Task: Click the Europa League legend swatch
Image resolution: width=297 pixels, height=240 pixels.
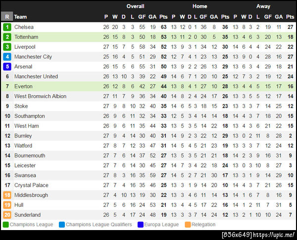Action: pos(141,225)
